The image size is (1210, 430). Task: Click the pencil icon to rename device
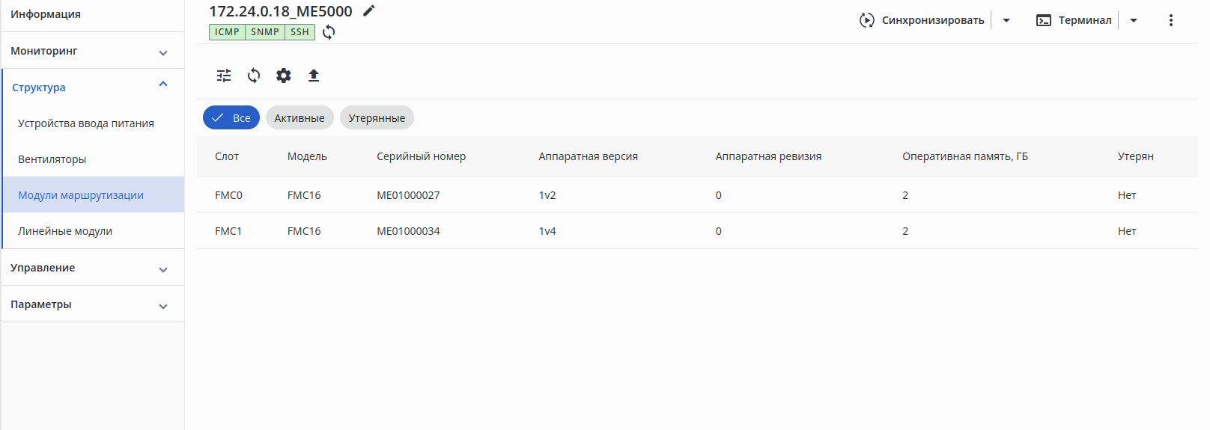point(368,10)
